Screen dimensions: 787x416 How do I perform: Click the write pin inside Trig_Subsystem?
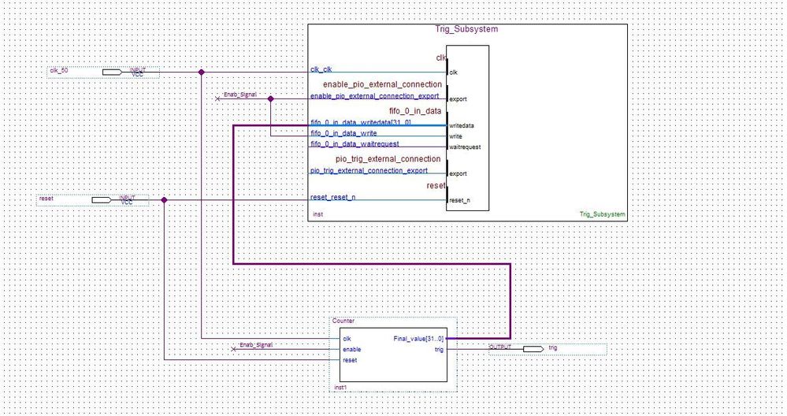[456, 136]
